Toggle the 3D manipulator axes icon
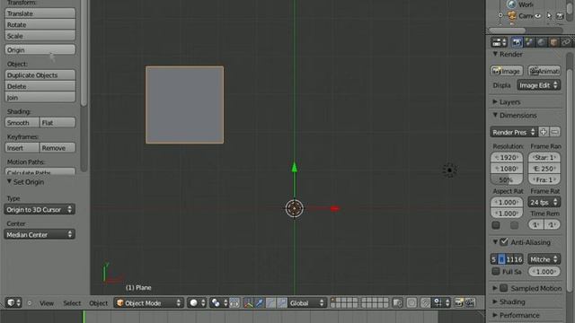Screen dimensions: 575x323 tap(248, 303)
